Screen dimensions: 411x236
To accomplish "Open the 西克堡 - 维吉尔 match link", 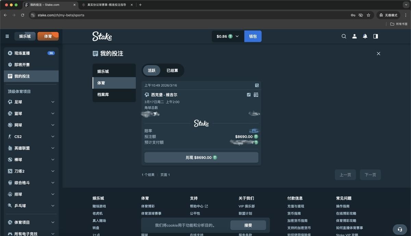I will tap(164, 95).
